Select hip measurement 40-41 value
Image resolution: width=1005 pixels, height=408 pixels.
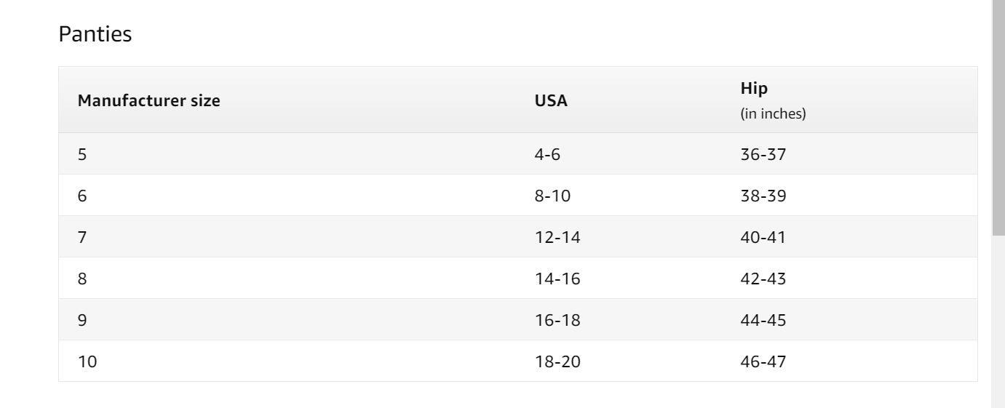[x=763, y=237]
